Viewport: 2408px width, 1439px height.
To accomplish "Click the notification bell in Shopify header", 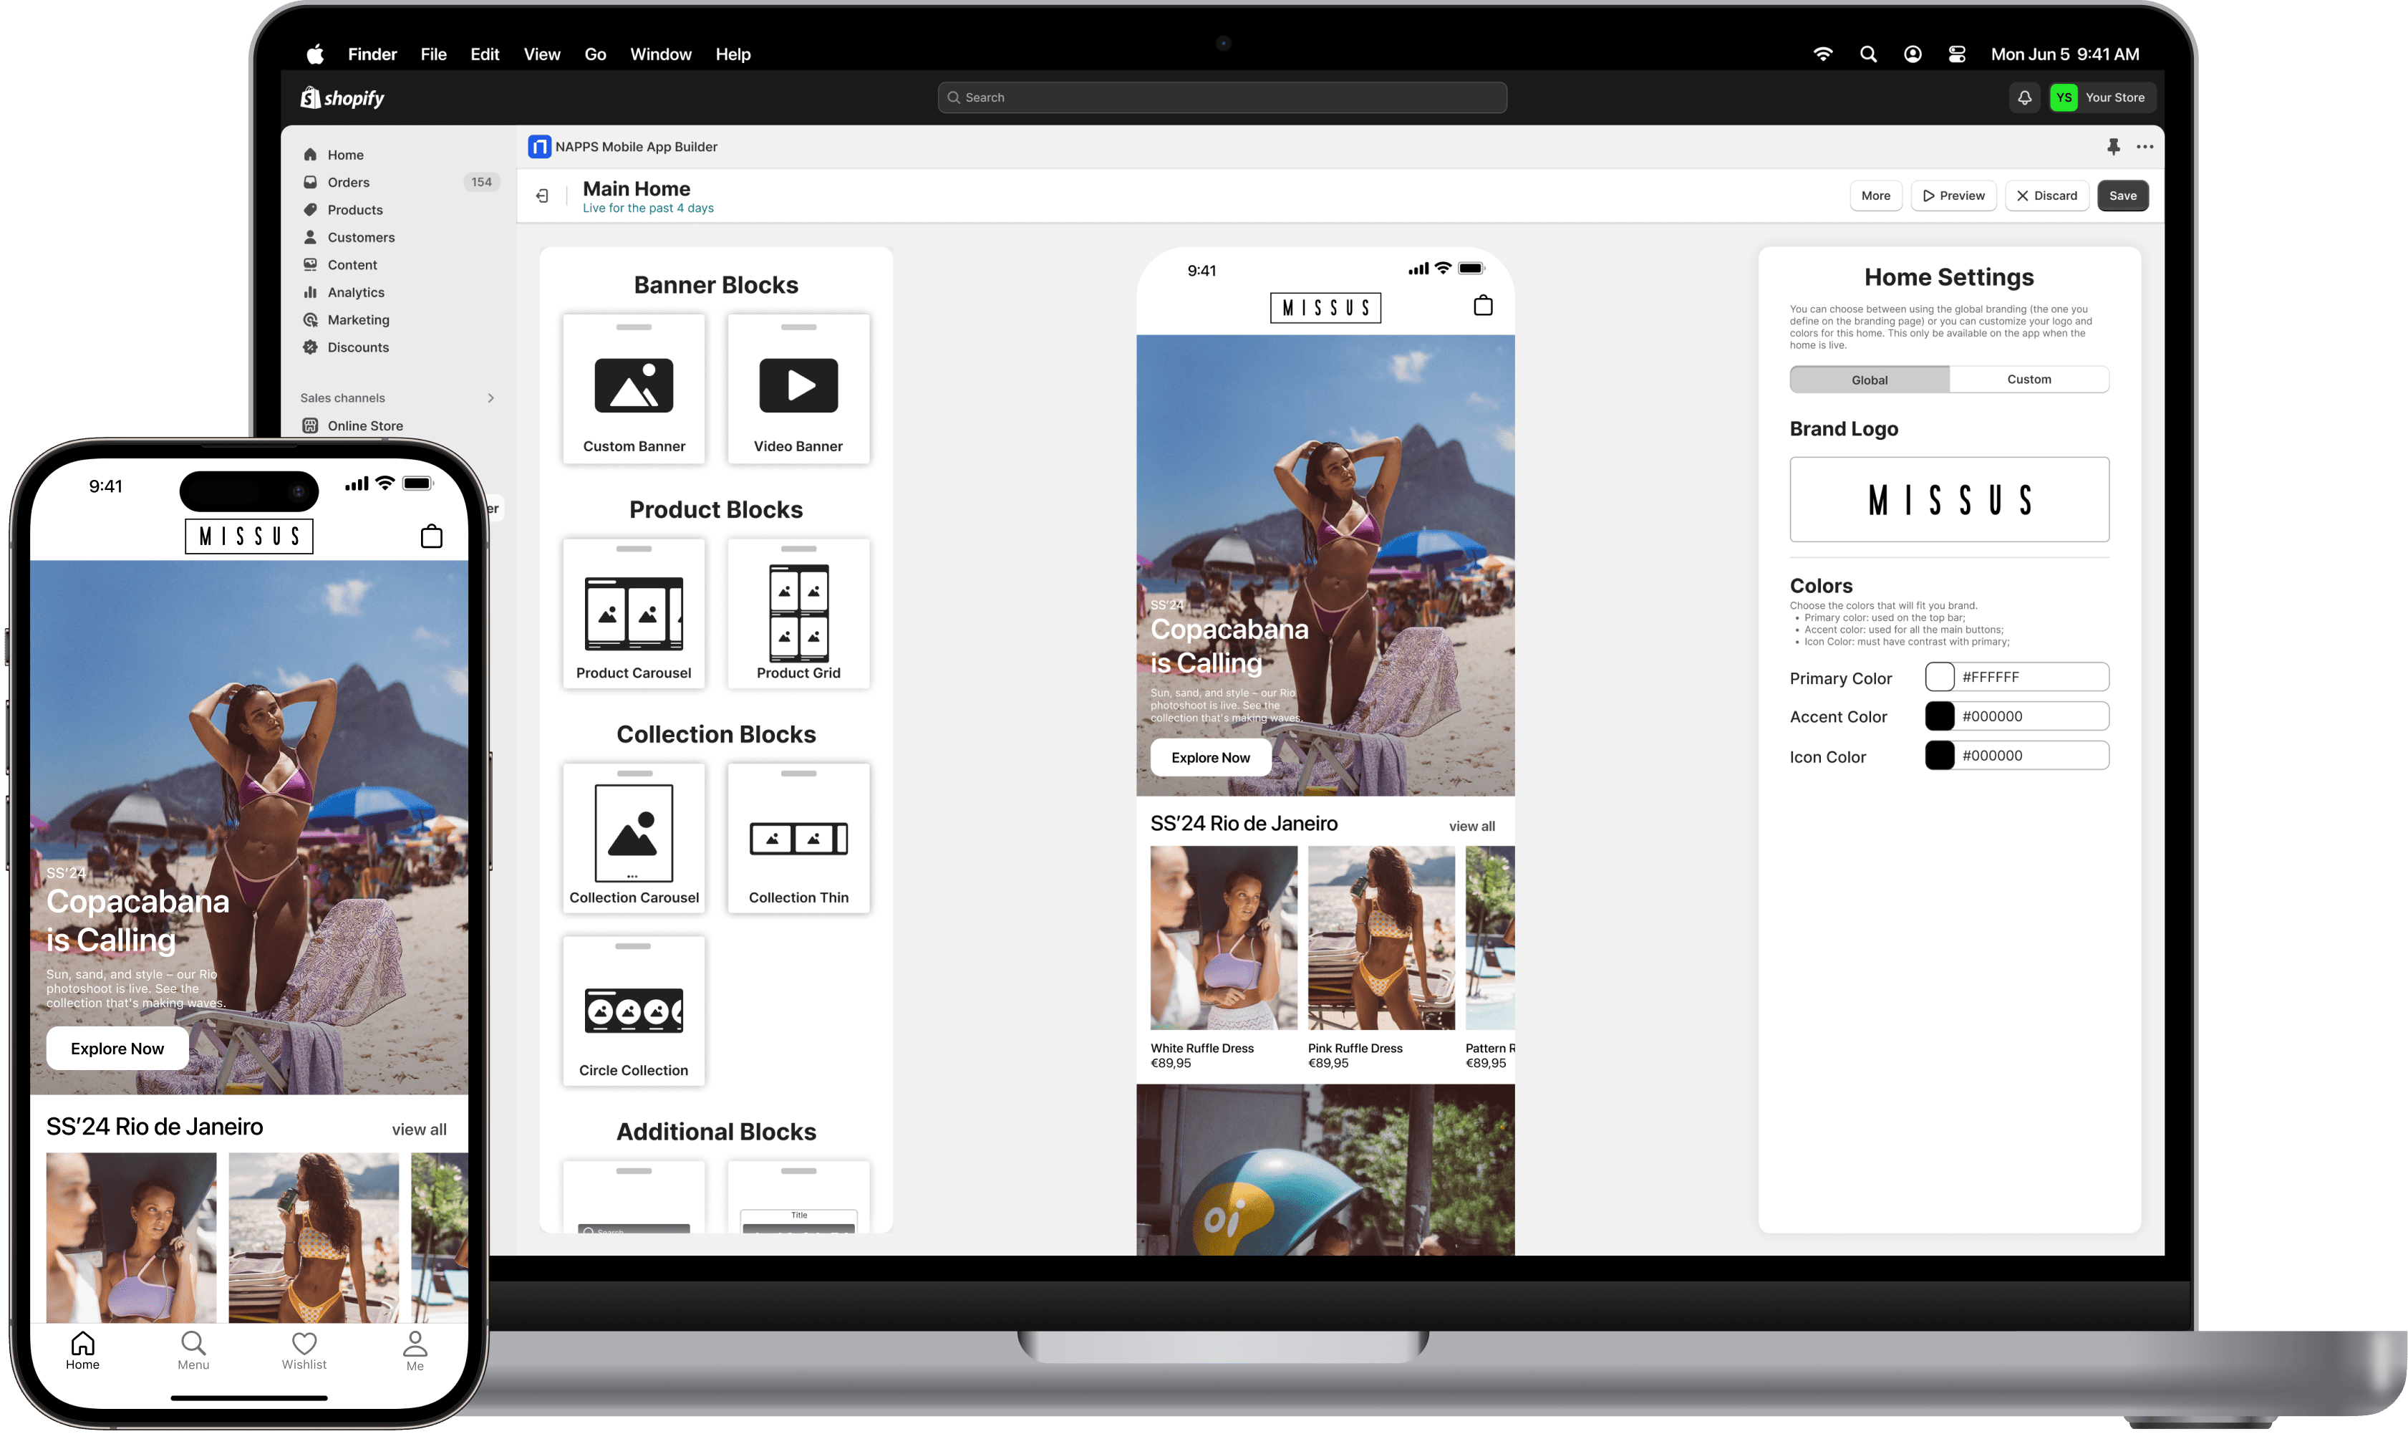I will point(2024,98).
